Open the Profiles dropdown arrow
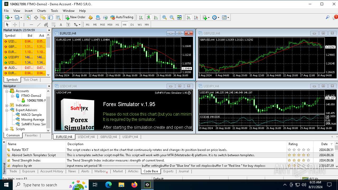338x190 pixels. pyautogui.click(x=21, y=18)
